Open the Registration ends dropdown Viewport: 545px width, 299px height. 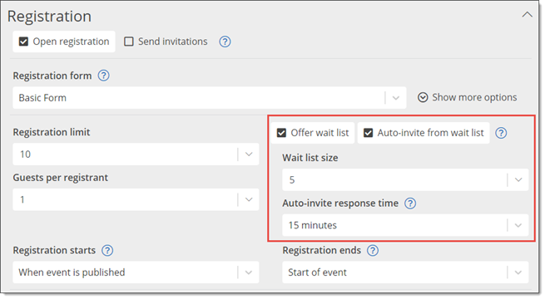pyautogui.click(x=405, y=272)
